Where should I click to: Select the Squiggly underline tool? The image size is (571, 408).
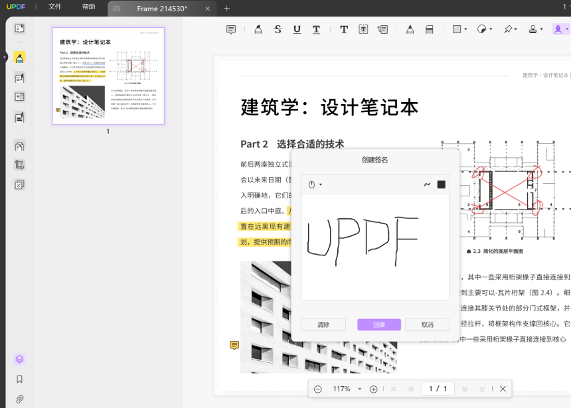point(317,29)
